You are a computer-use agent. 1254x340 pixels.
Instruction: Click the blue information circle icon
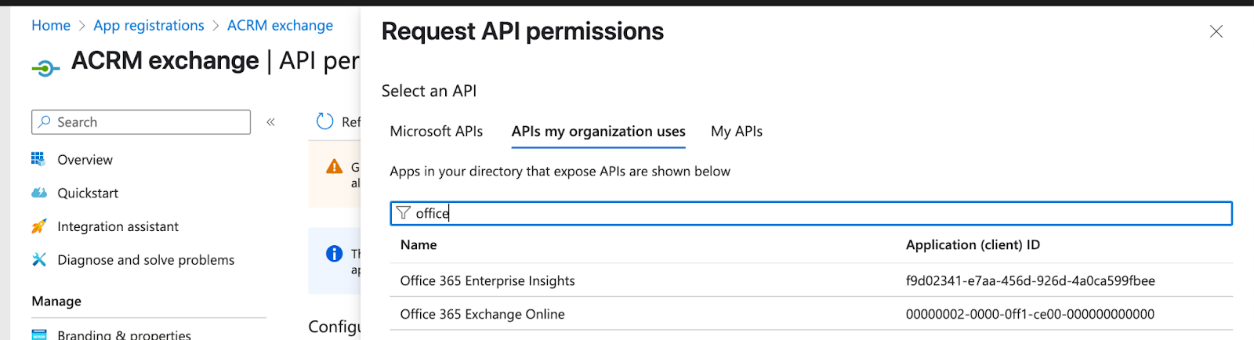click(x=335, y=253)
